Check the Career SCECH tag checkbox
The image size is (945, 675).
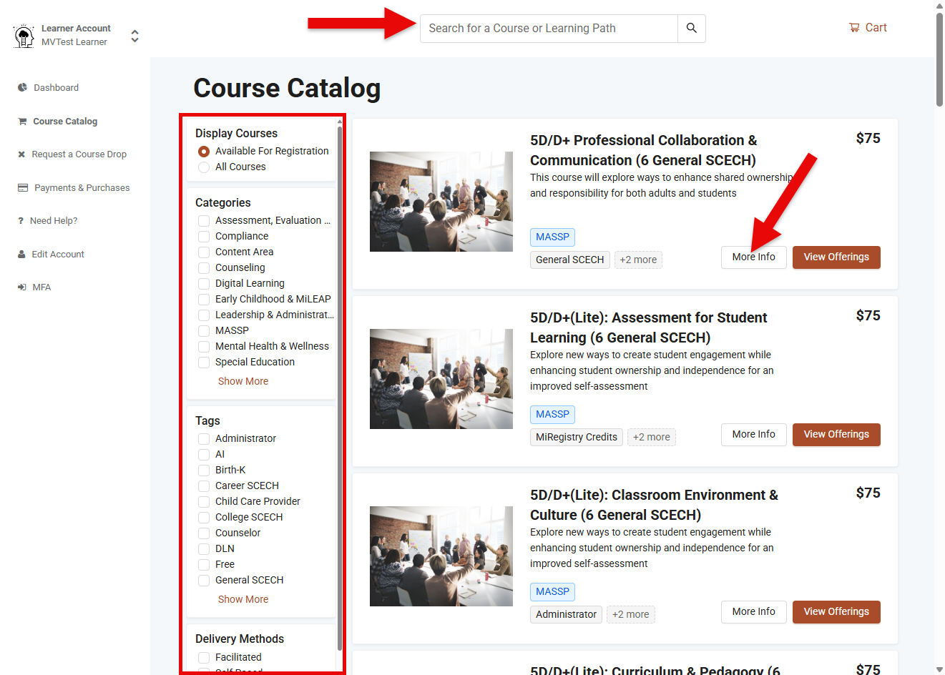point(204,486)
